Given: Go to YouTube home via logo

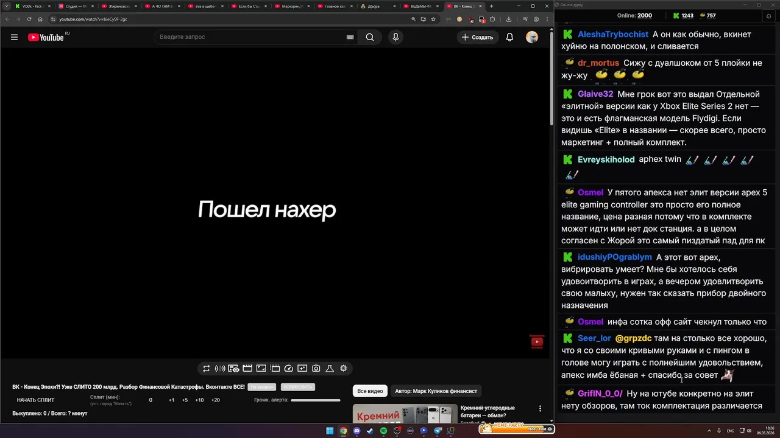Looking at the screenshot, I should pos(46,37).
